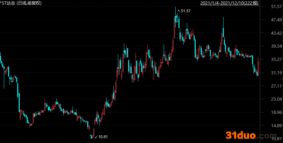Screen dimensions: 283x143
Task: Click the *ST达志 stock name title
Action: (8, 3)
